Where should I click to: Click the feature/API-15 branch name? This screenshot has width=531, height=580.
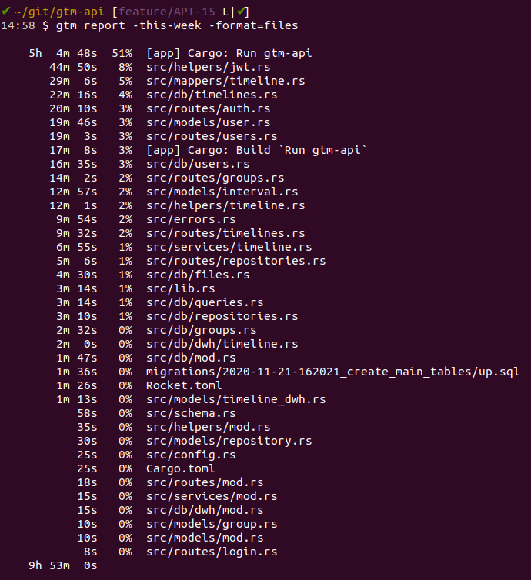click(166, 12)
